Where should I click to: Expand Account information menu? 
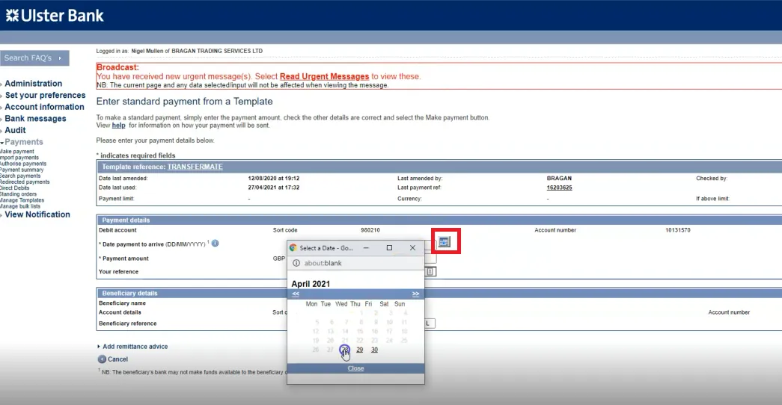click(44, 107)
